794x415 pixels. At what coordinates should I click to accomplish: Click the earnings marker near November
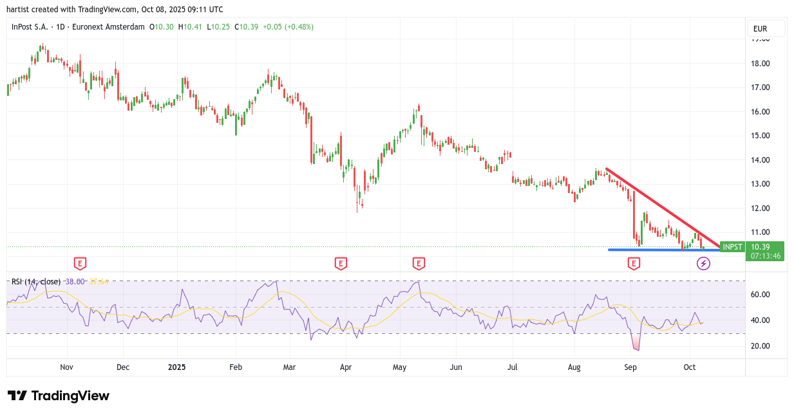tap(80, 263)
